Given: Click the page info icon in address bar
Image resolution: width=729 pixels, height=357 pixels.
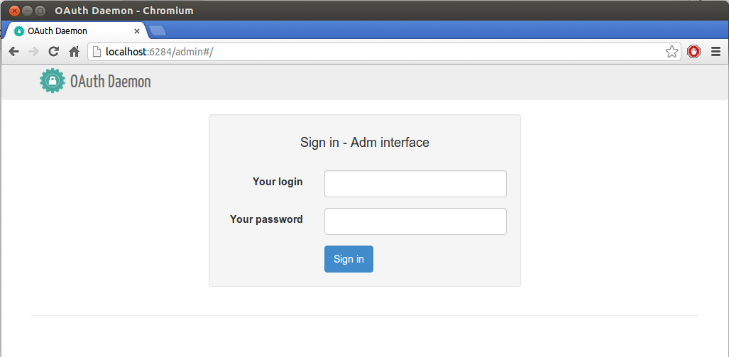Looking at the screenshot, I should 97,52.
